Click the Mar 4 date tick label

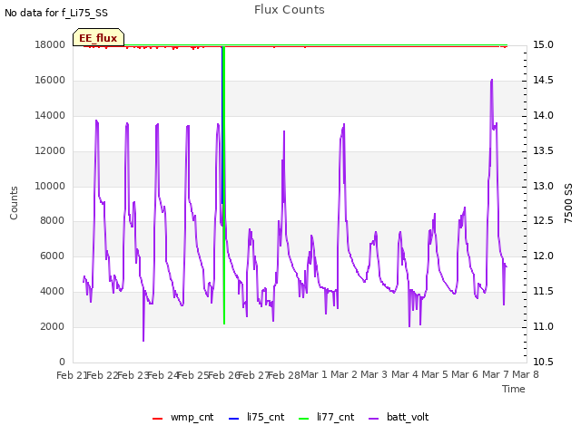click(405, 374)
